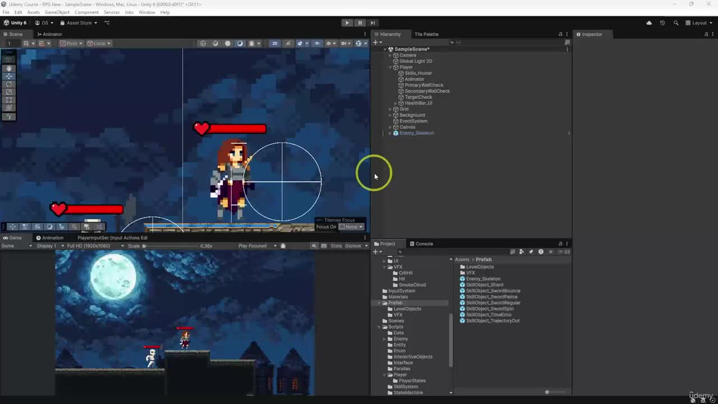The image size is (718, 404).
Task: Open Unity Cloud from the cloud icon
Action: pyautogui.click(x=649, y=23)
